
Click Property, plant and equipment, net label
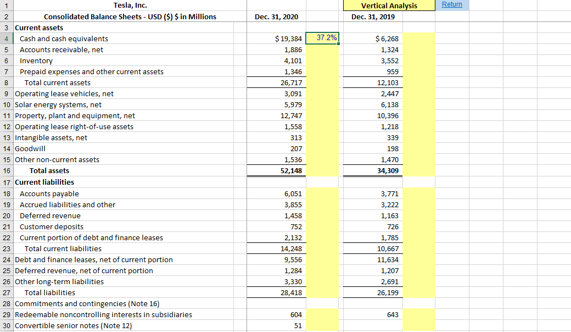point(75,115)
